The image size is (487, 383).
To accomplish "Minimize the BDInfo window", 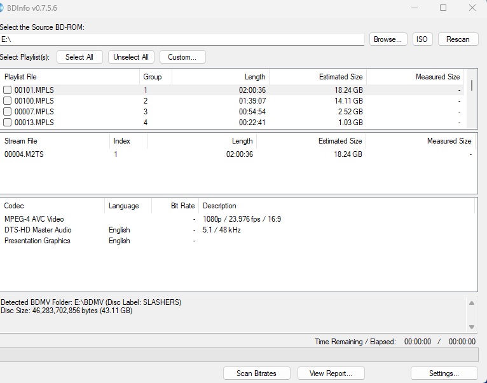I will point(415,8).
